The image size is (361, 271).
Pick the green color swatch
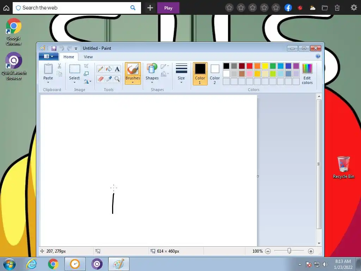coord(273,66)
